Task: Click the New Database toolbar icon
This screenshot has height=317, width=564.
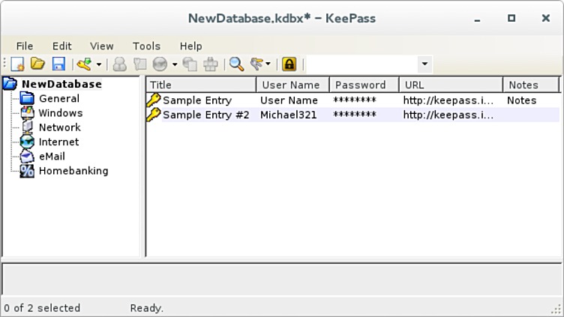Action: click(x=18, y=64)
